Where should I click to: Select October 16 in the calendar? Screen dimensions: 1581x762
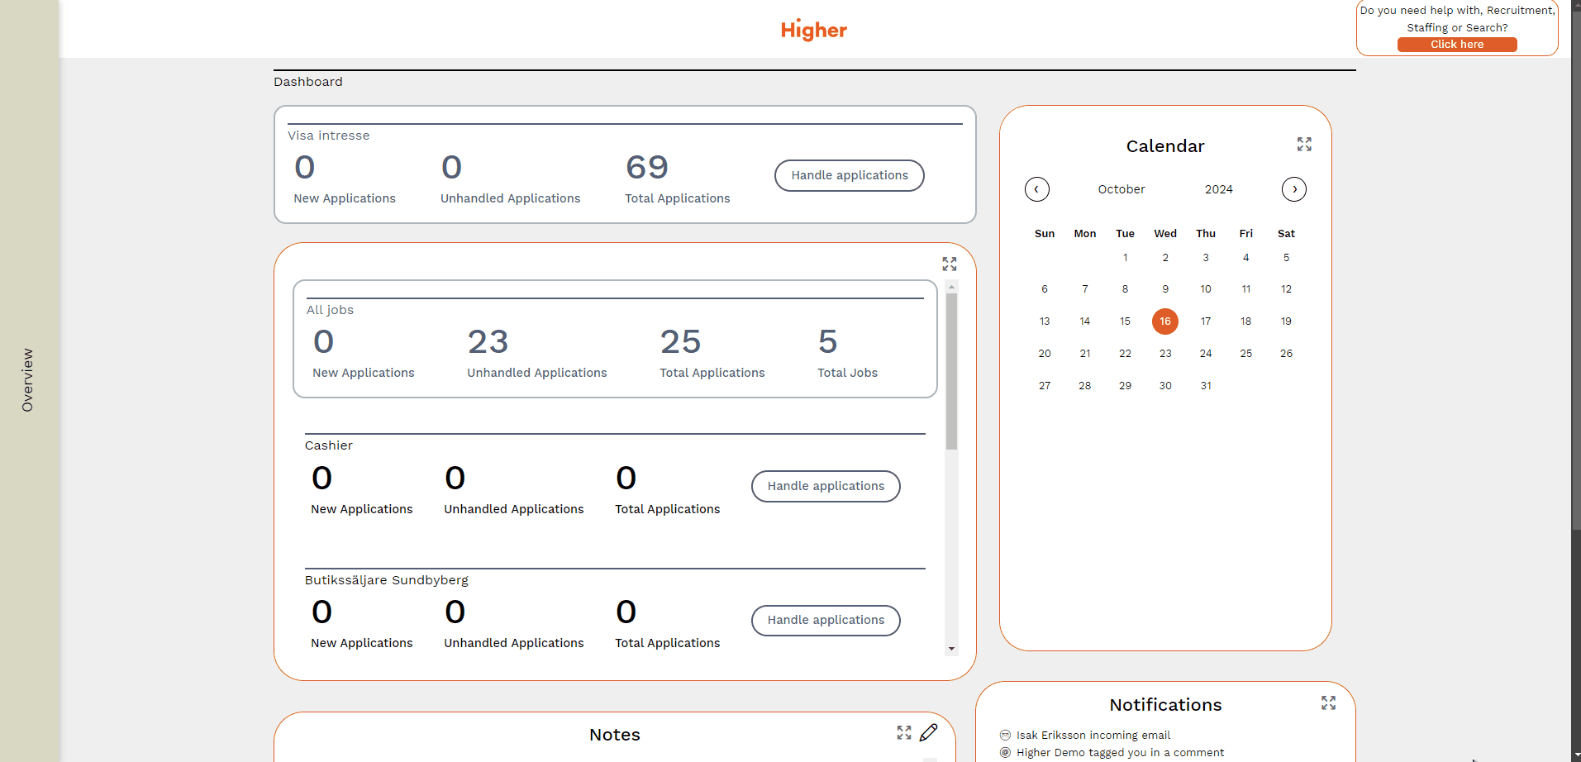pyautogui.click(x=1165, y=321)
